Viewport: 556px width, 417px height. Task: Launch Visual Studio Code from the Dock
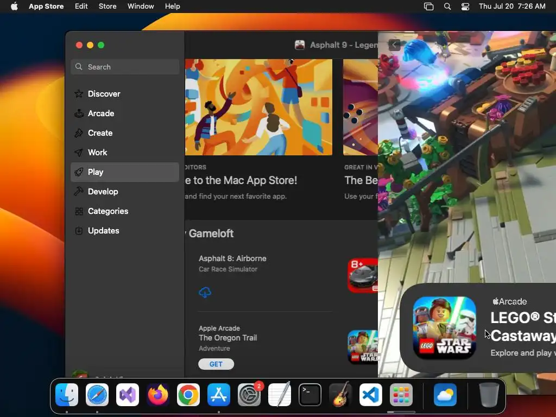pos(370,395)
